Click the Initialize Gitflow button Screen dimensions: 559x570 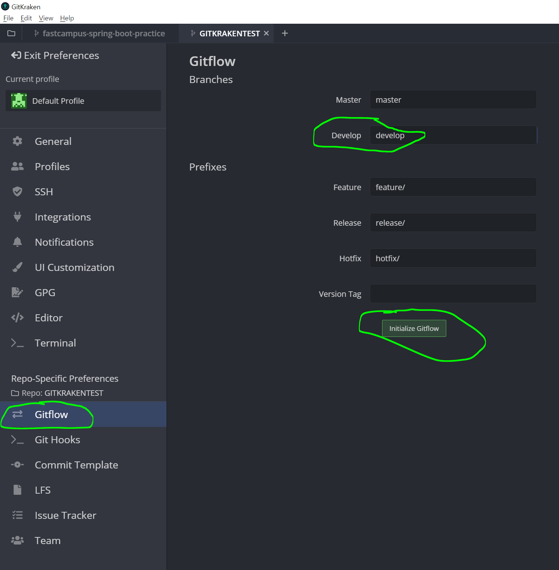click(414, 328)
